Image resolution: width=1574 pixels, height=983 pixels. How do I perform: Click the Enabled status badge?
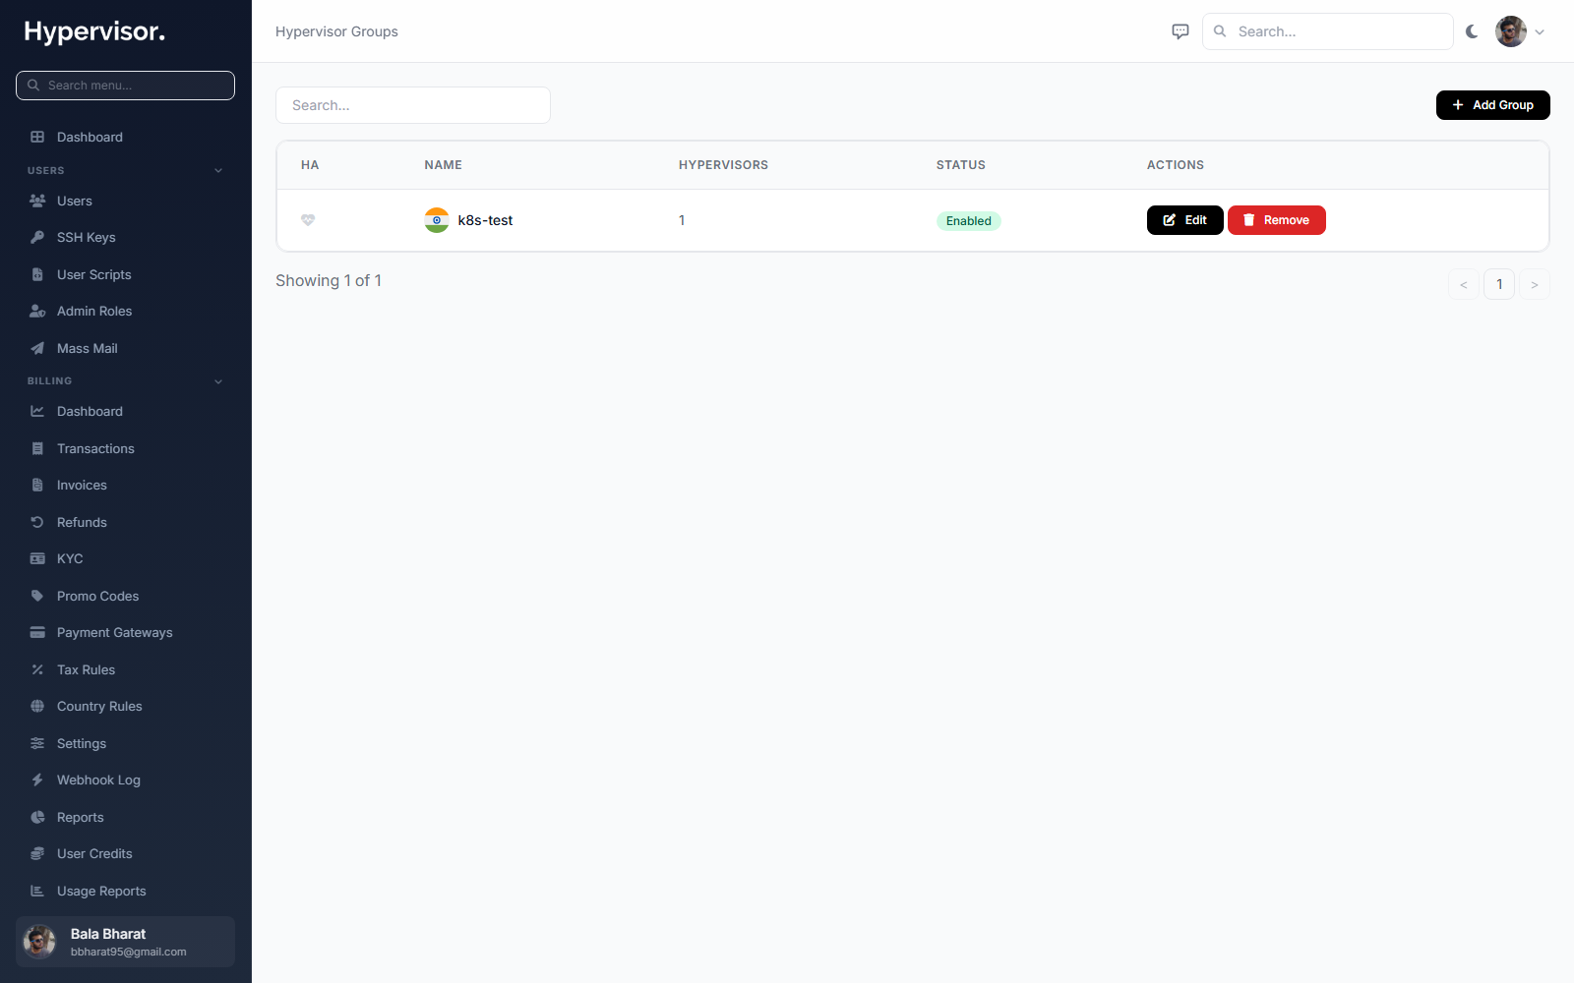[x=968, y=221]
